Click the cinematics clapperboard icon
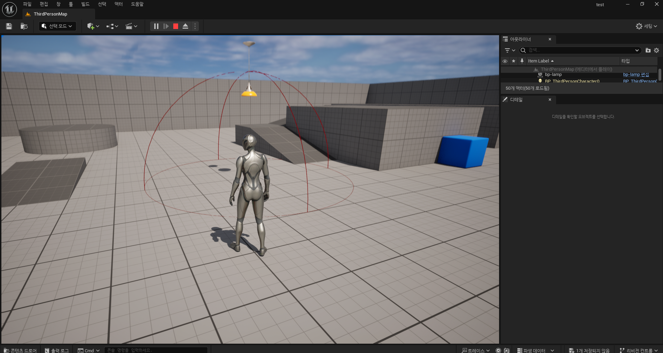663x353 pixels. click(129, 26)
